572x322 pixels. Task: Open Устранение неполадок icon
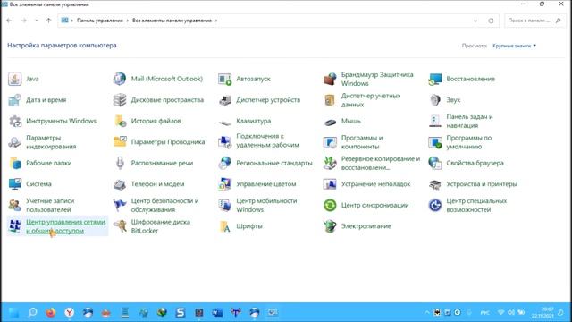(330, 184)
